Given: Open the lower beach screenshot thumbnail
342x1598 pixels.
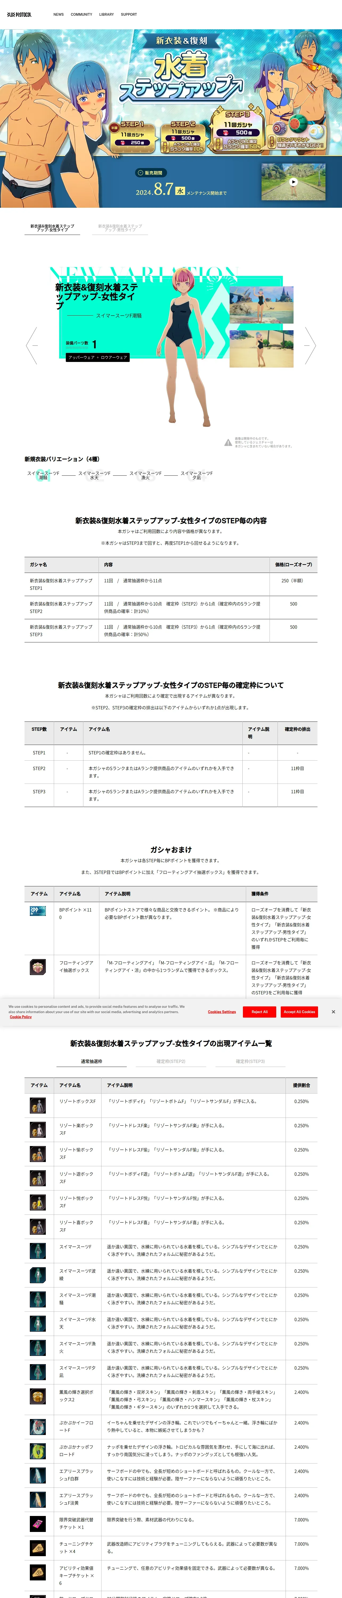Looking at the screenshot, I should (261, 349).
